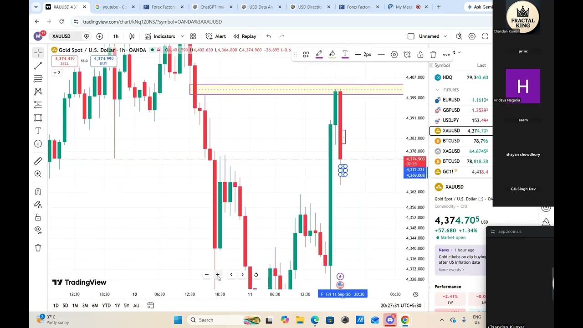This screenshot has width=583, height=328.
Task: Open more options in drawing toolbar
Action: pyautogui.click(x=446, y=55)
